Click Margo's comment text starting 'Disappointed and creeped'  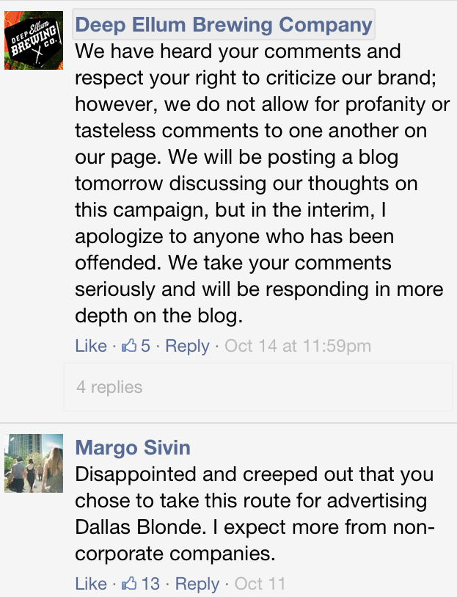pos(255,514)
